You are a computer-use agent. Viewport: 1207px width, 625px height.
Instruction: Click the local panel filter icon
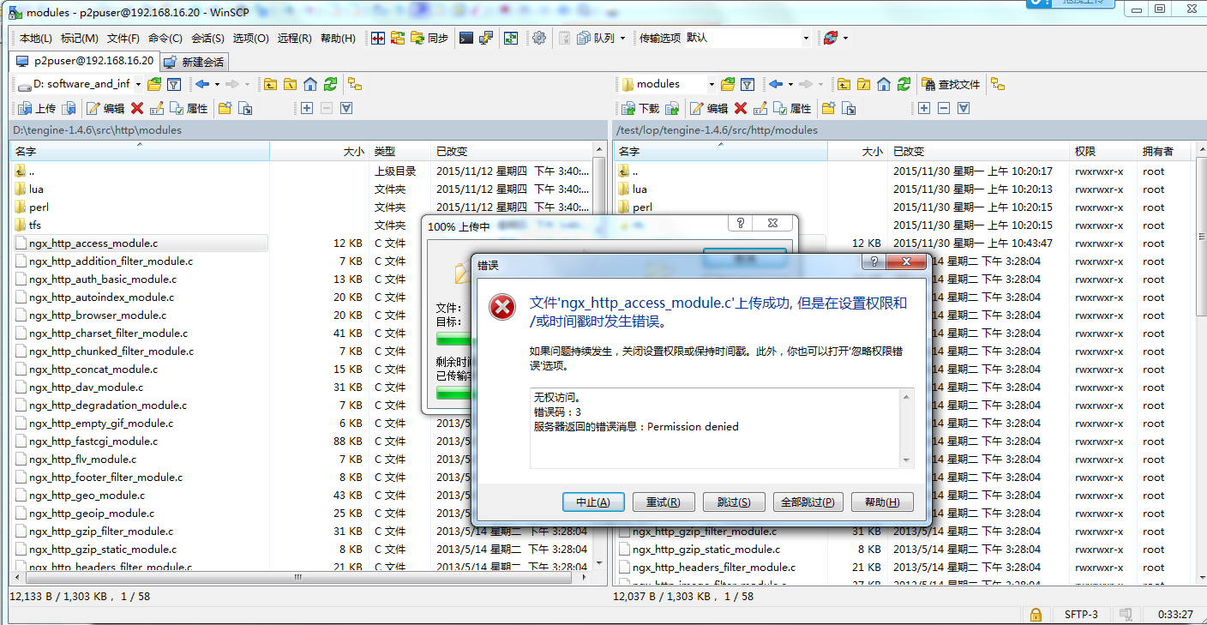(174, 84)
